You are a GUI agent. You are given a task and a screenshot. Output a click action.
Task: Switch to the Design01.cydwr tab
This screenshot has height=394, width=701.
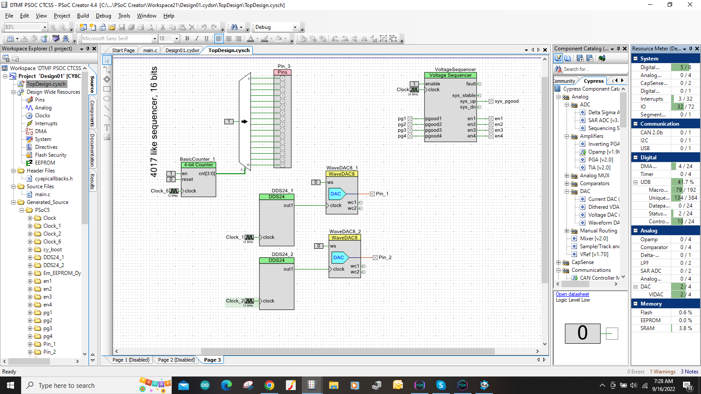coord(182,50)
